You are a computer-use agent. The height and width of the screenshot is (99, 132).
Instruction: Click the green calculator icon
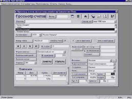click(x=78, y=16)
